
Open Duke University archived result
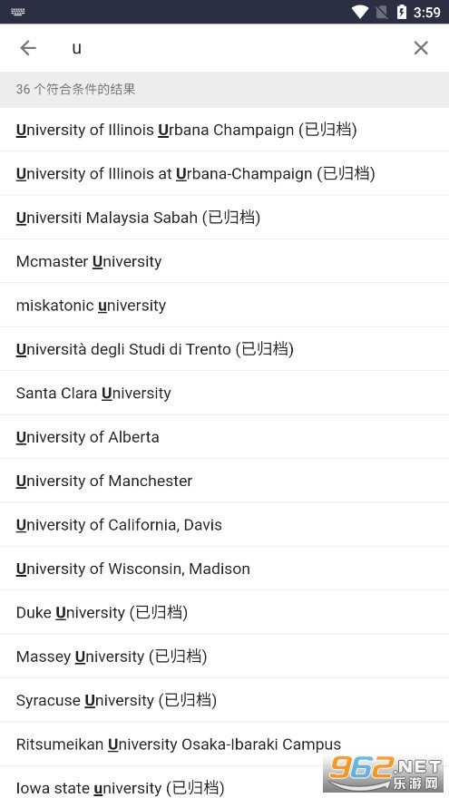(225, 612)
